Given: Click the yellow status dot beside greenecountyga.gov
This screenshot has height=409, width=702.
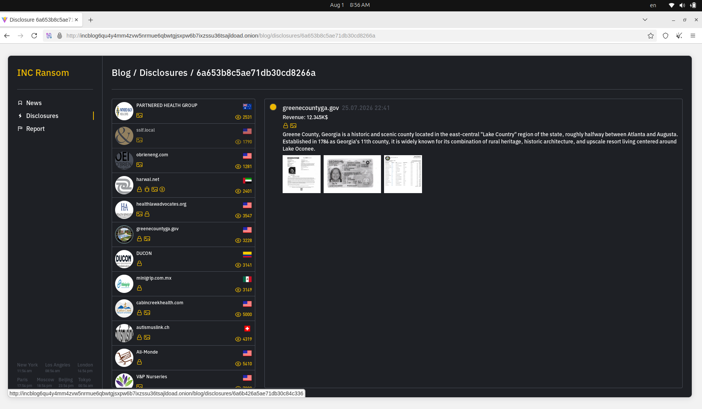Looking at the screenshot, I should tap(273, 107).
